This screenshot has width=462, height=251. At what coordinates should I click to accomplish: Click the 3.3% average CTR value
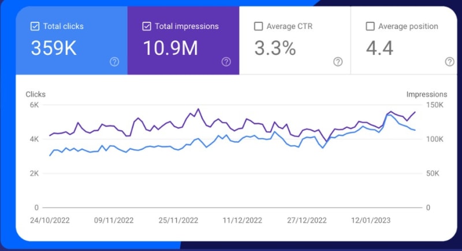coord(275,49)
